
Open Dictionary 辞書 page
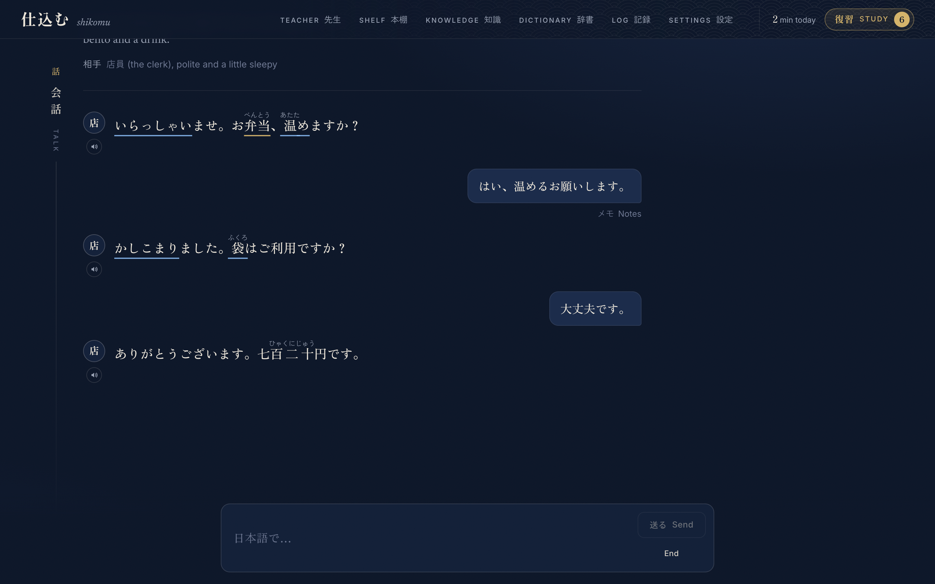coord(556,20)
